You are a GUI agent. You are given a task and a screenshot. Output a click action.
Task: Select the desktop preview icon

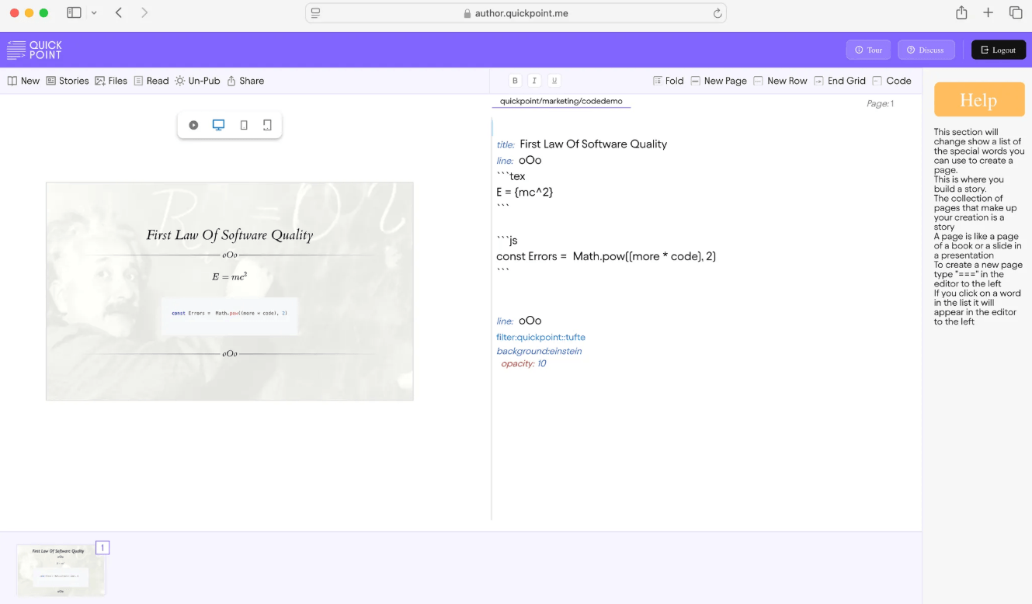click(x=218, y=125)
